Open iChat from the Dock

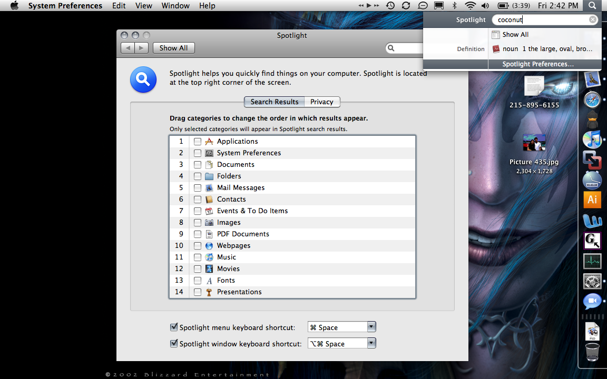click(x=592, y=301)
